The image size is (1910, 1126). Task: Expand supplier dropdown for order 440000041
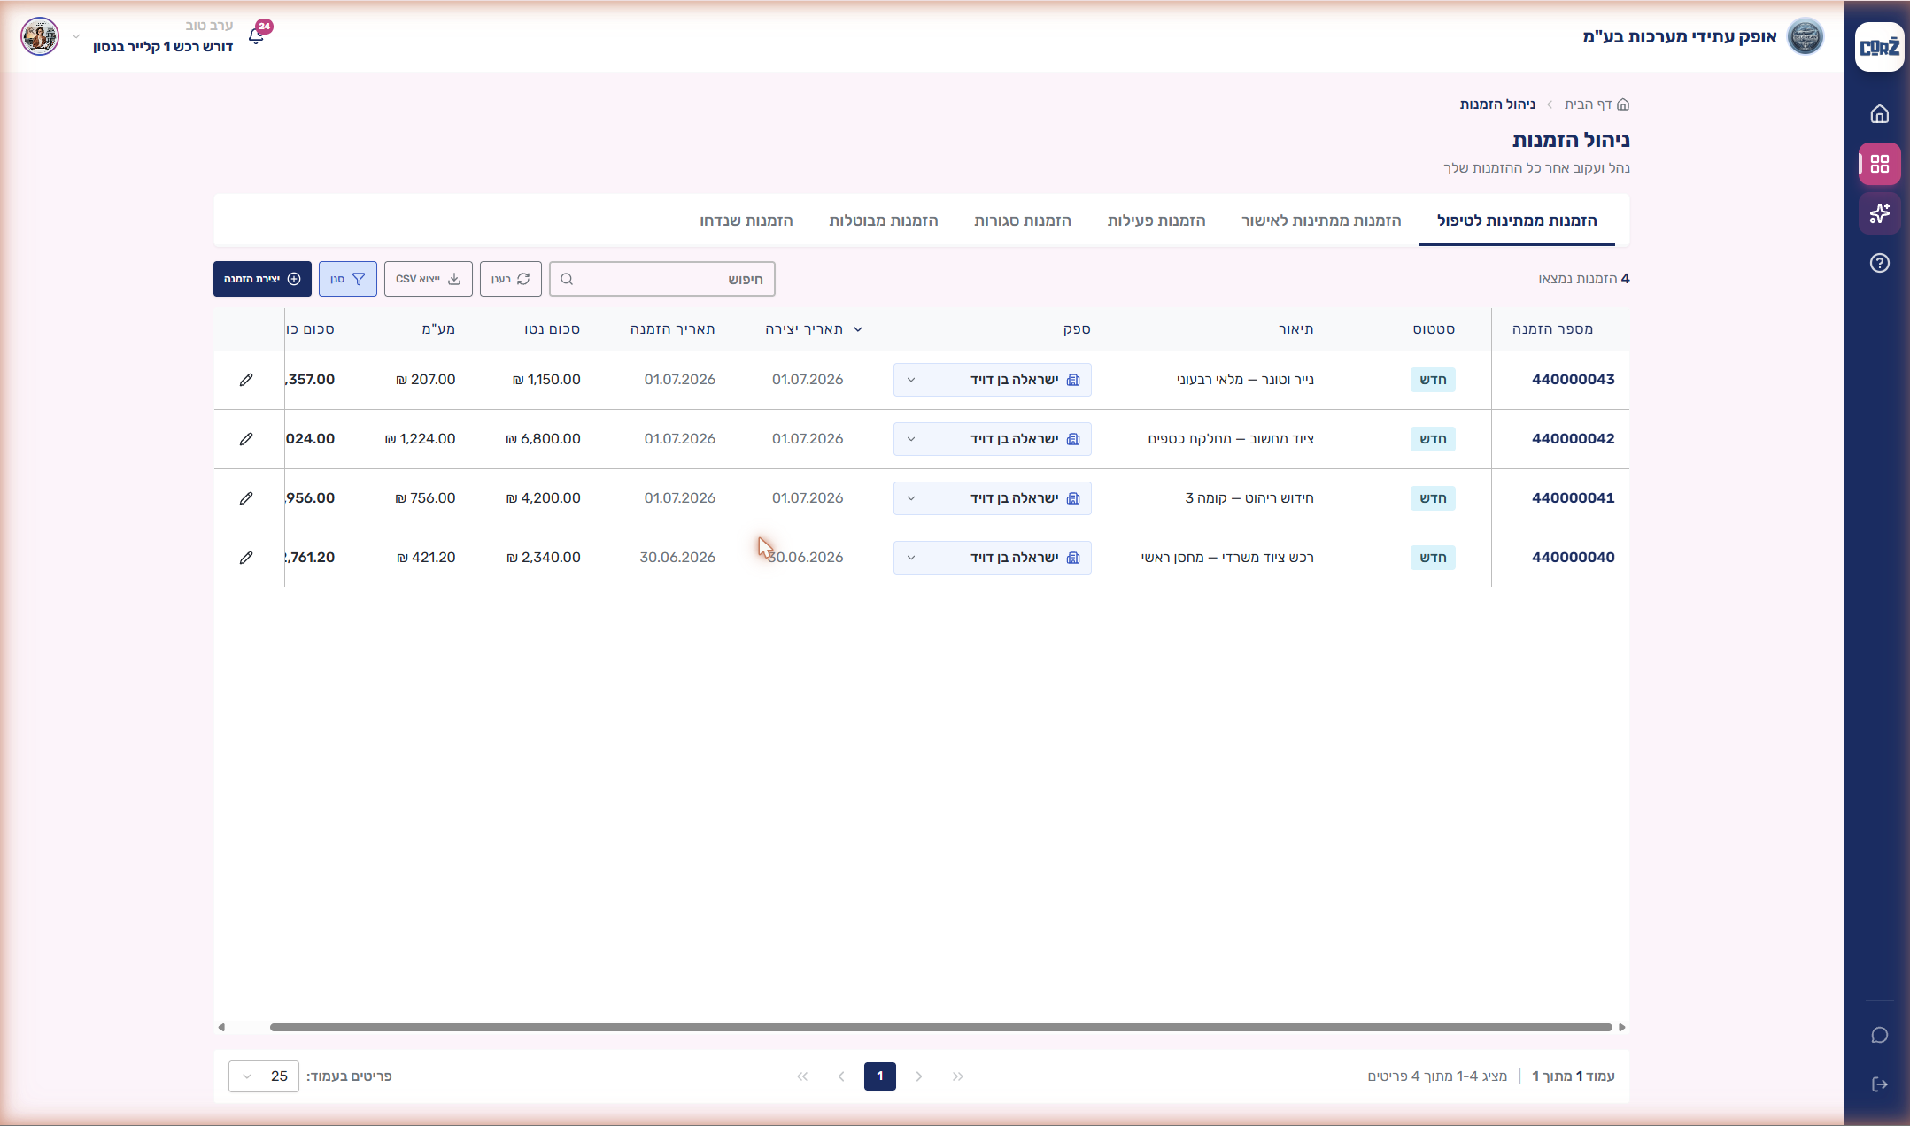[x=911, y=498]
